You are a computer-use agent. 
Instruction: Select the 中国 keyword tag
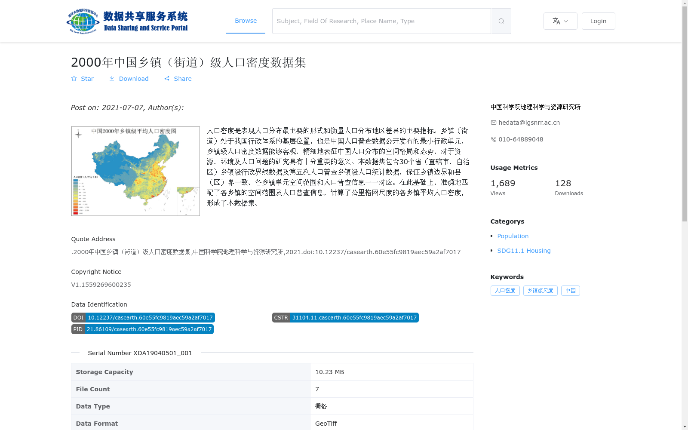(571, 291)
